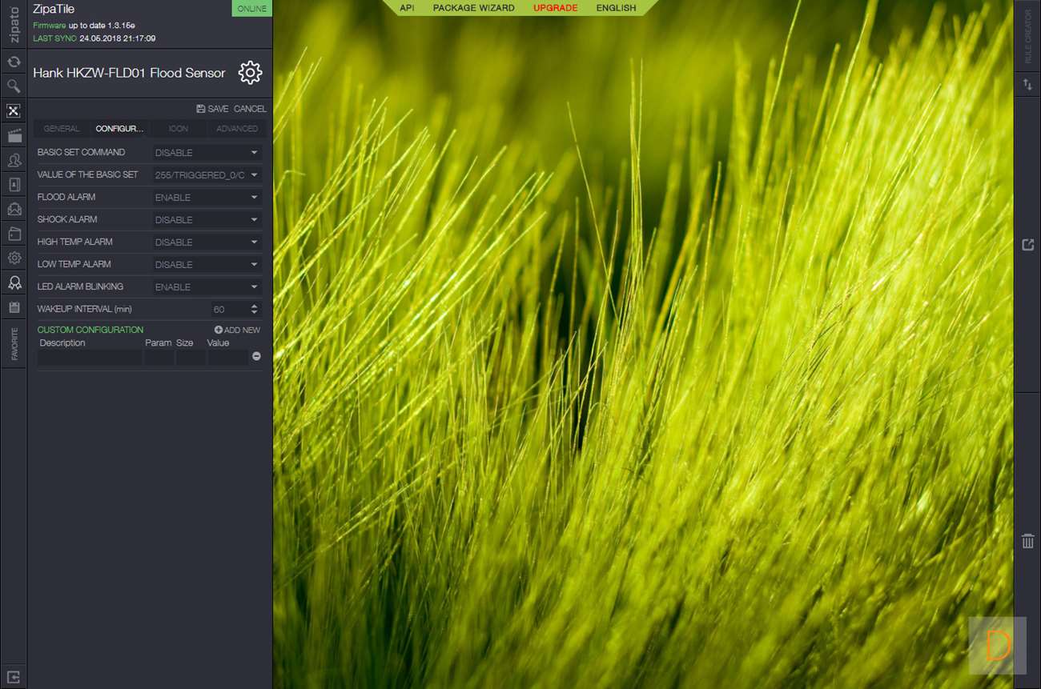The width and height of the screenshot is (1041, 689).
Task: Click Add New custom configuration
Action: [237, 330]
